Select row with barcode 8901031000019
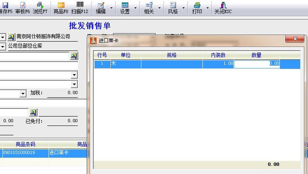The image size is (308, 174). (43, 153)
